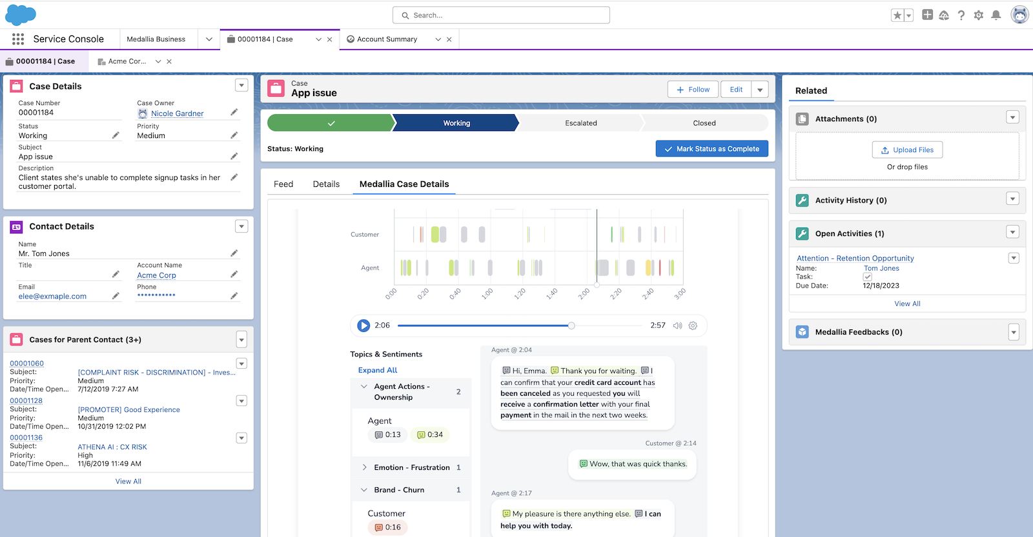Open the Setup gear icon

(979, 15)
